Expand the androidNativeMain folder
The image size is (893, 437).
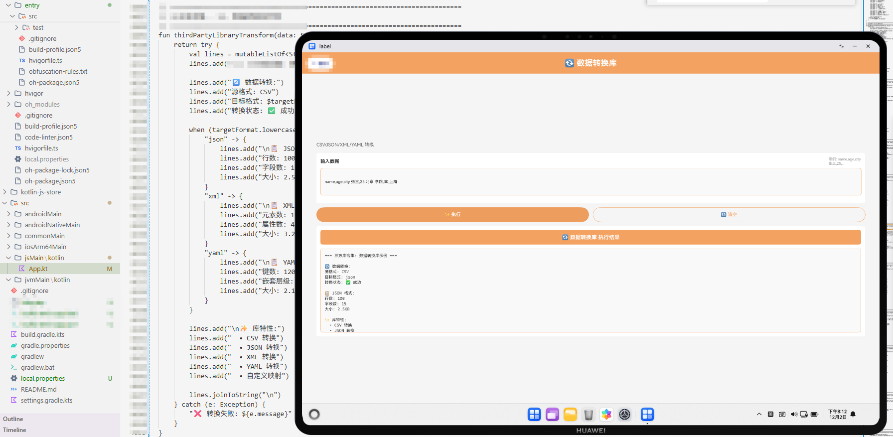8,225
